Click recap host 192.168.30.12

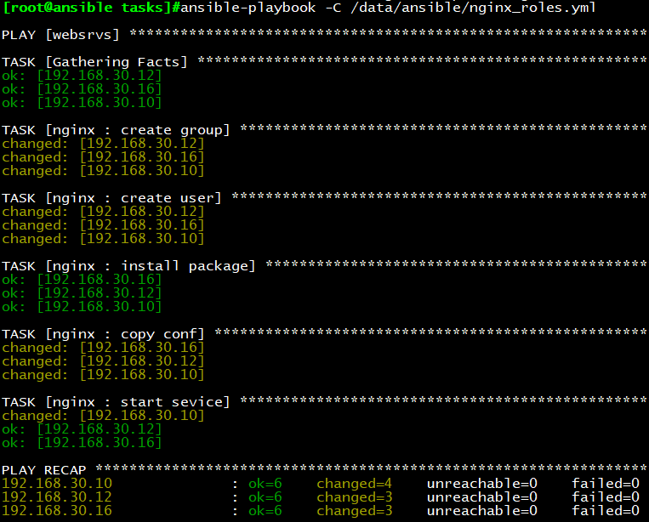[x=57, y=497]
